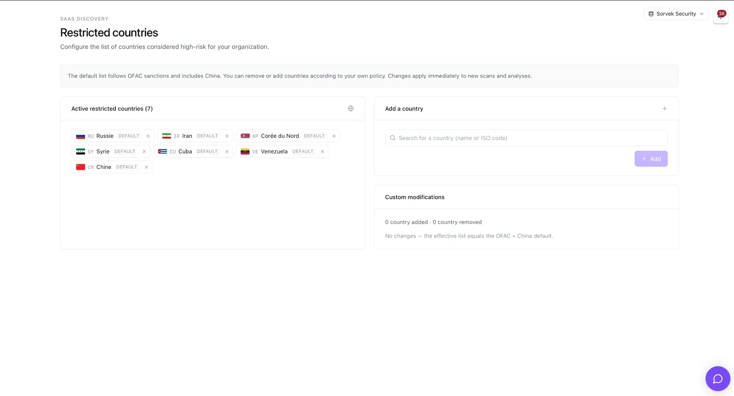This screenshot has height=396, width=734.
Task: Click the Corée du Nord label
Action: coord(280,136)
